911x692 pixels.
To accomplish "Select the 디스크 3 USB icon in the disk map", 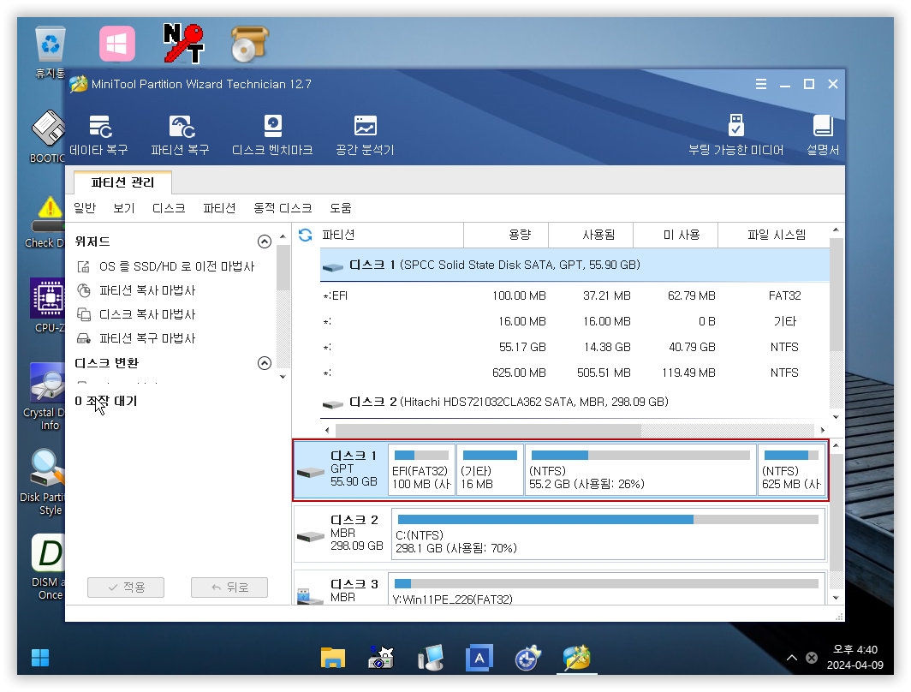I will pos(309,596).
